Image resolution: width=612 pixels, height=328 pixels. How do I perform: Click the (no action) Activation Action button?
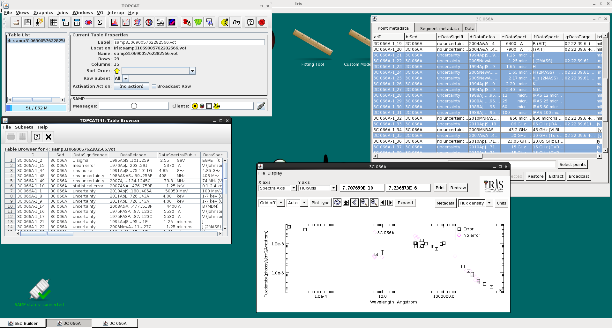click(131, 86)
